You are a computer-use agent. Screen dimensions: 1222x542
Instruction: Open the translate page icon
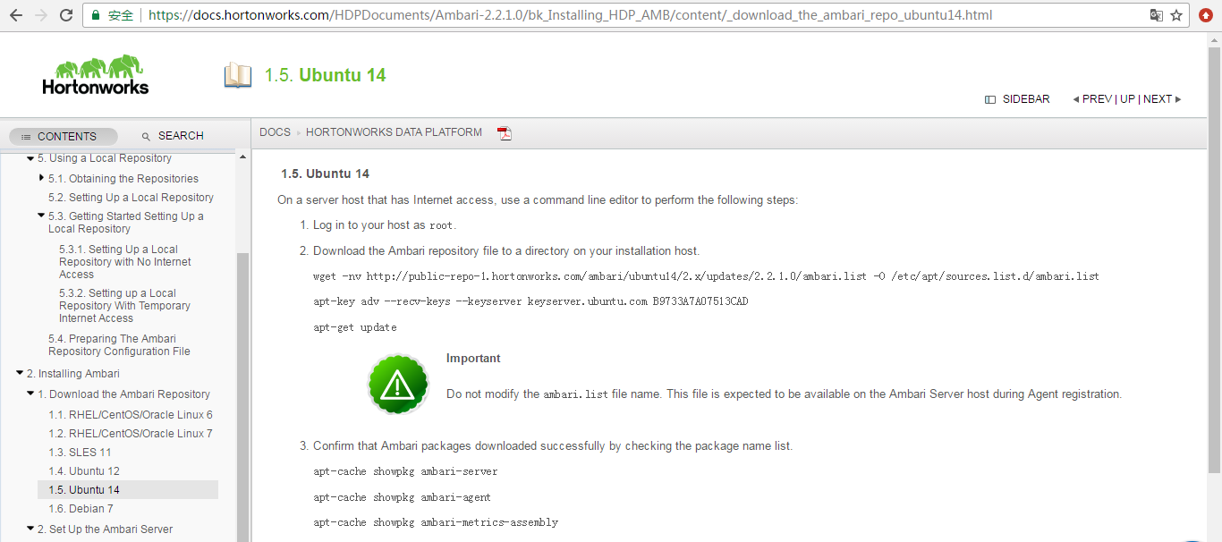point(1157,15)
